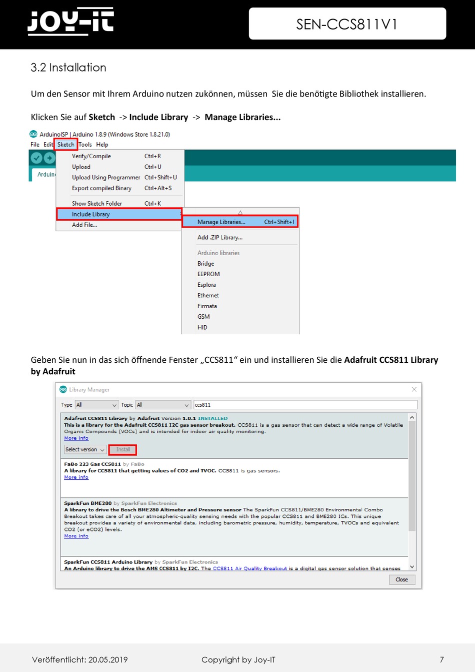
Task: Close the Library Manager with the X
Action: pyautogui.click(x=414, y=389)
